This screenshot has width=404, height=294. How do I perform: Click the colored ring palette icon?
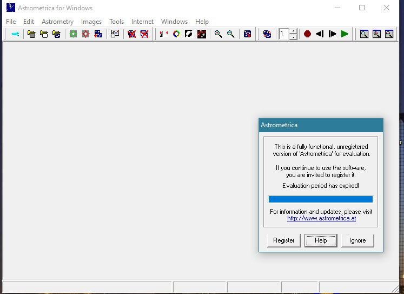[x=176, y=34]
